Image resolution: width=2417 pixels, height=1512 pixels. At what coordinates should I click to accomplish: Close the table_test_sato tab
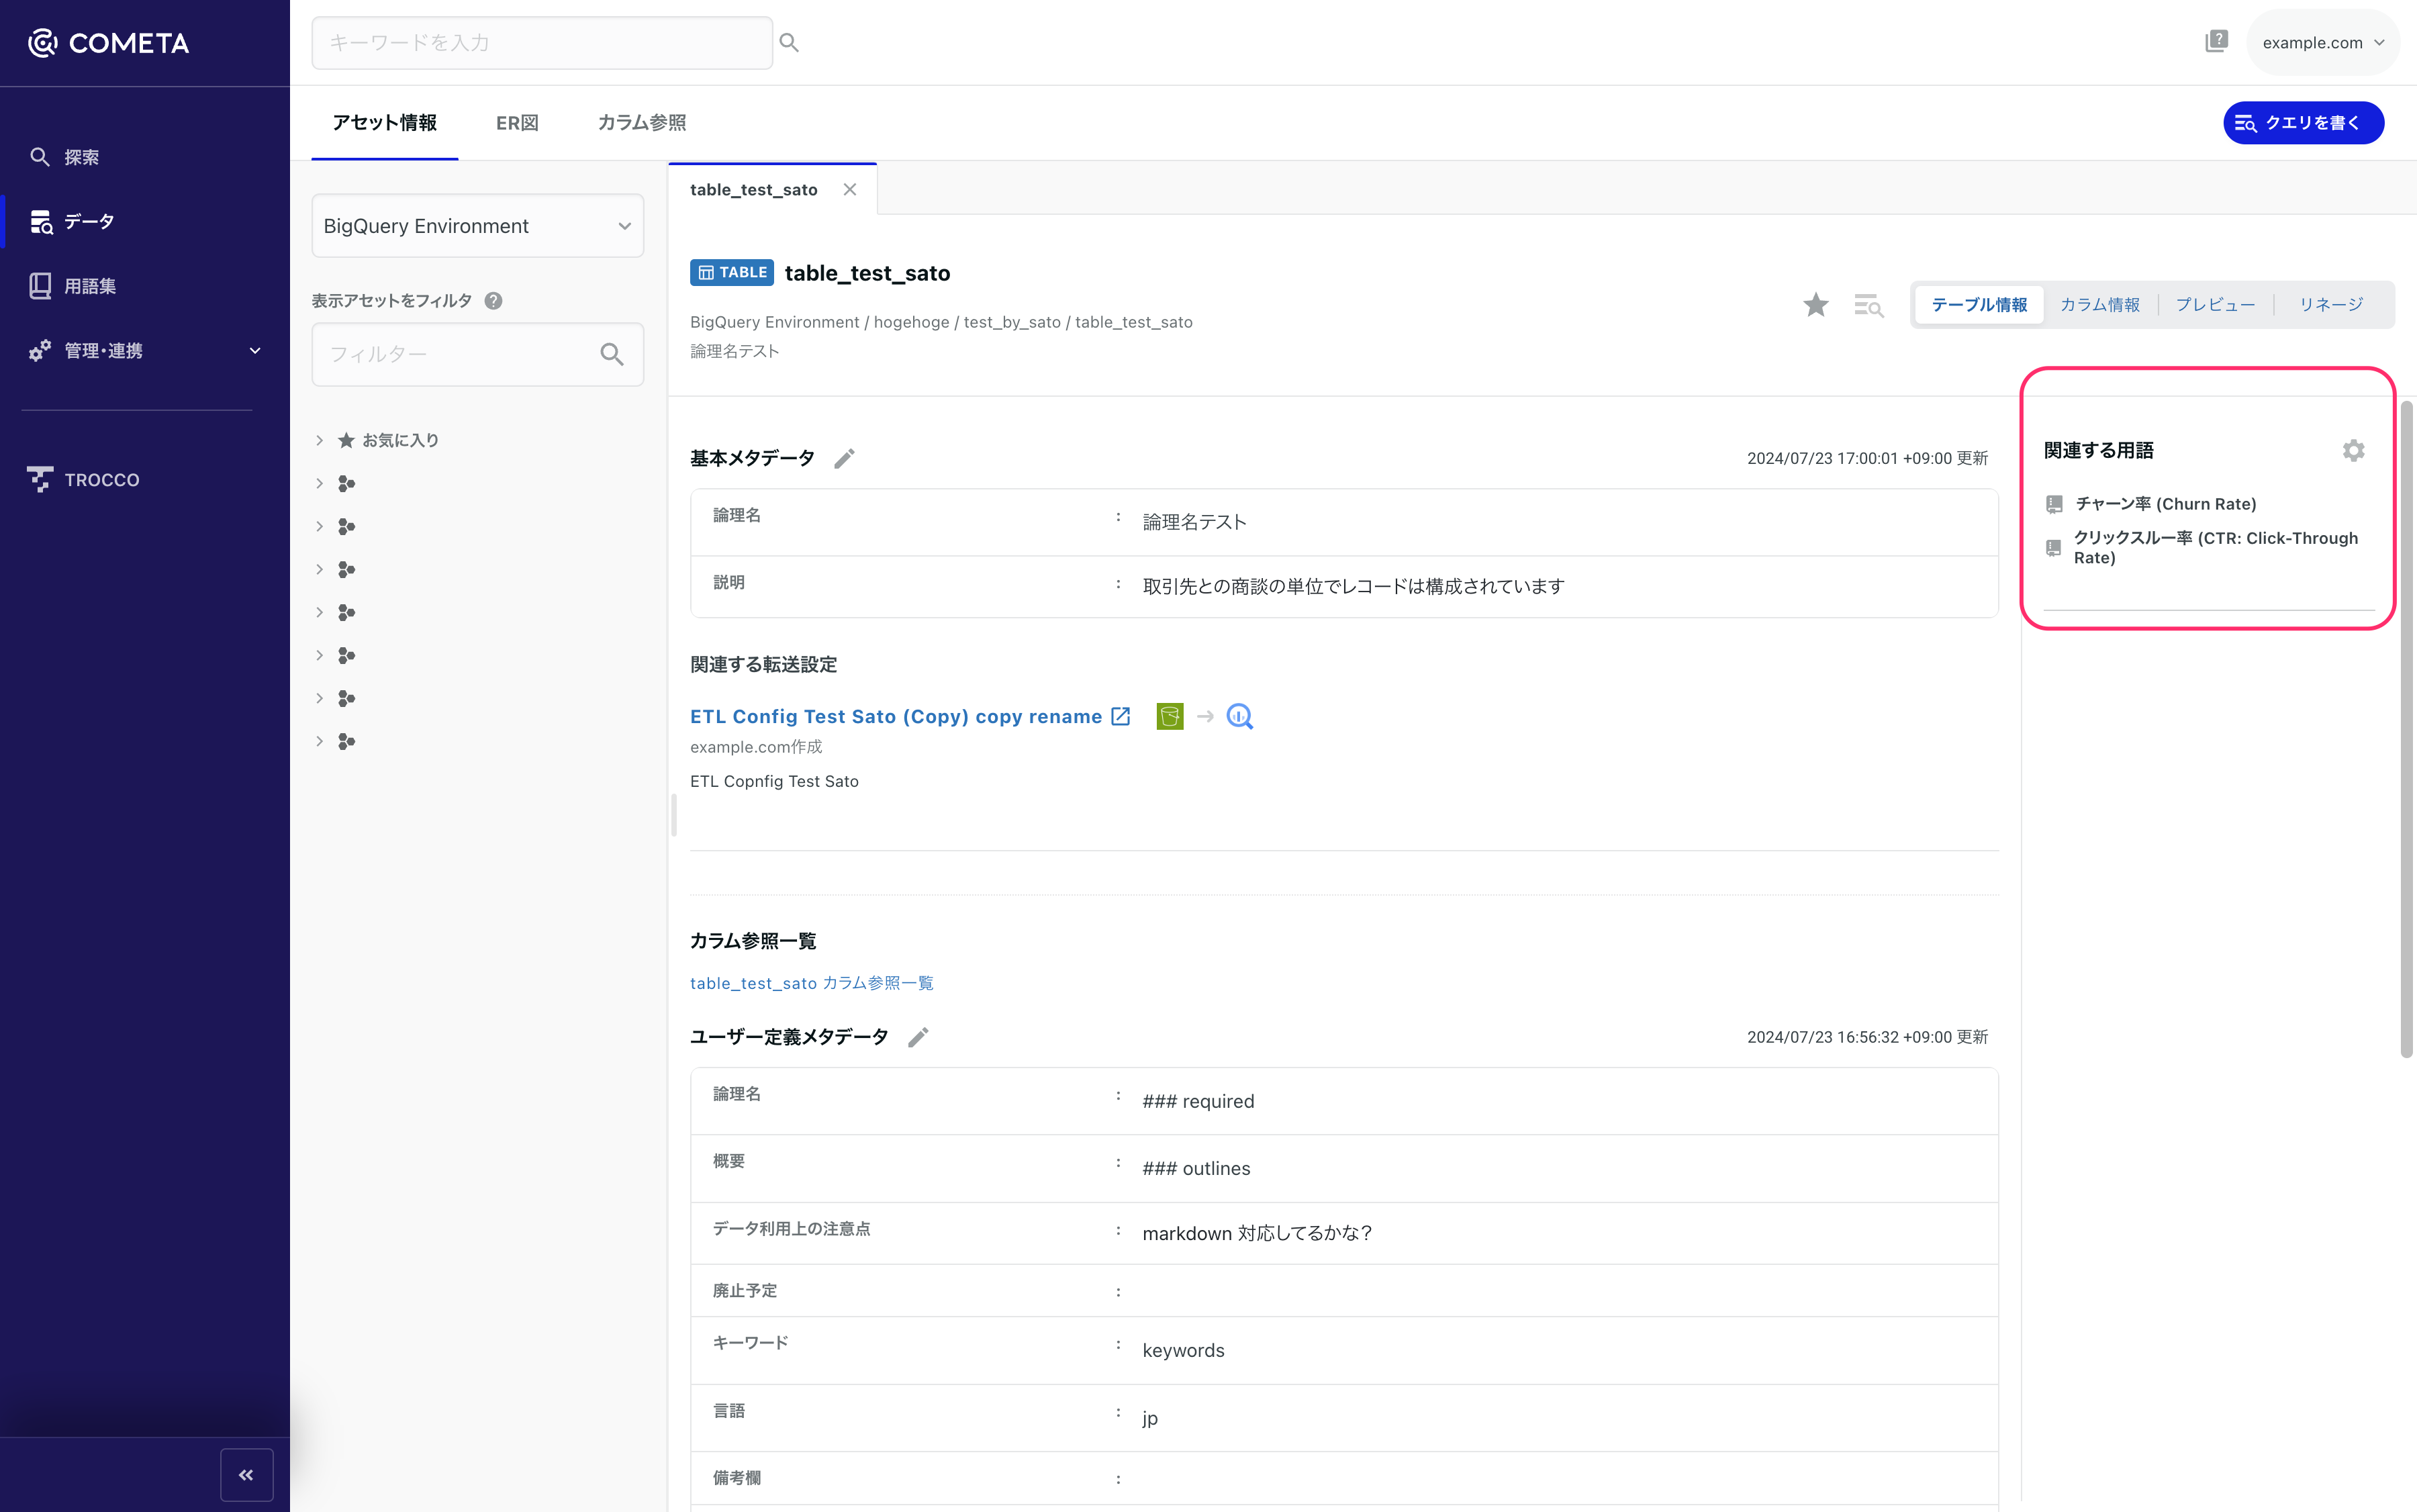click(x=850, y=189)
